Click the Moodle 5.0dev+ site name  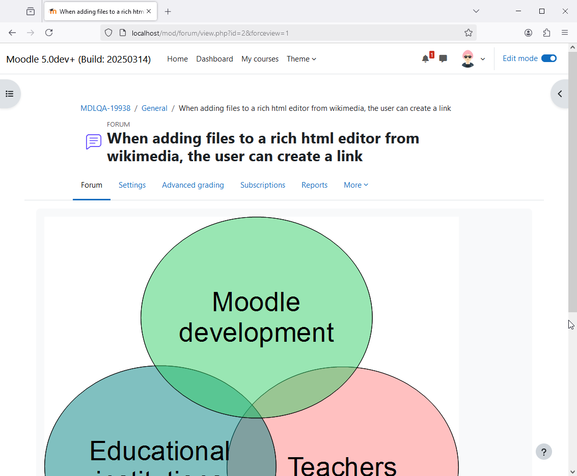click(x=78, y=59)
